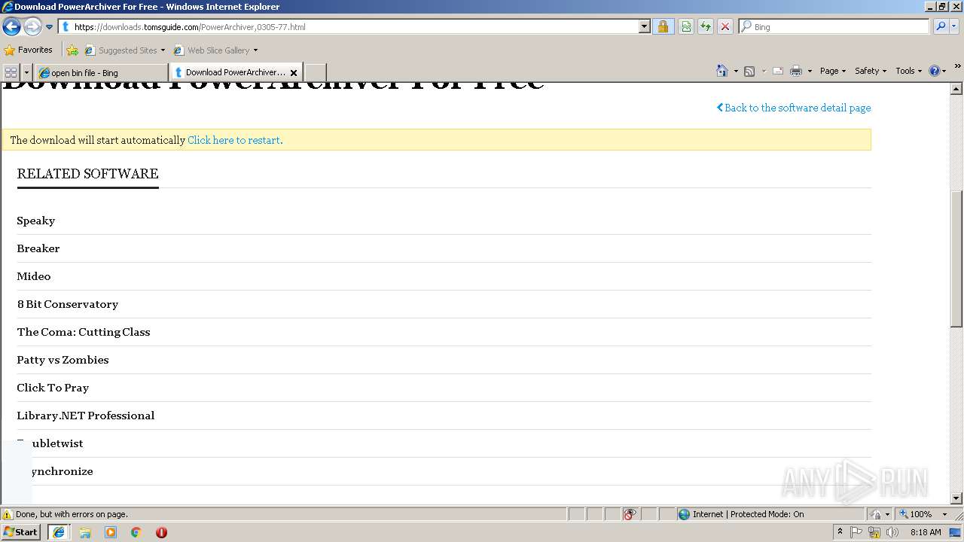
Task: Click the red Opera taskbar icon
Action: (161, 532)
